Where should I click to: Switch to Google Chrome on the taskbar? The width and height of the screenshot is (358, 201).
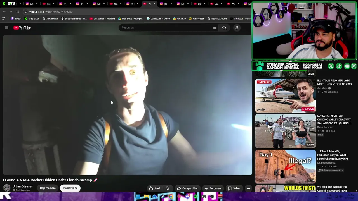pos(171,197)
